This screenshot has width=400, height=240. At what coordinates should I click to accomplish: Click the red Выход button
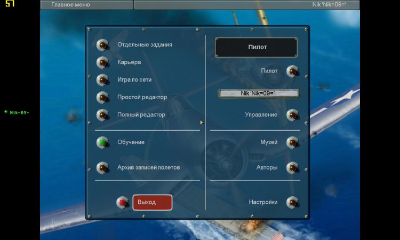tap(153, 203)
